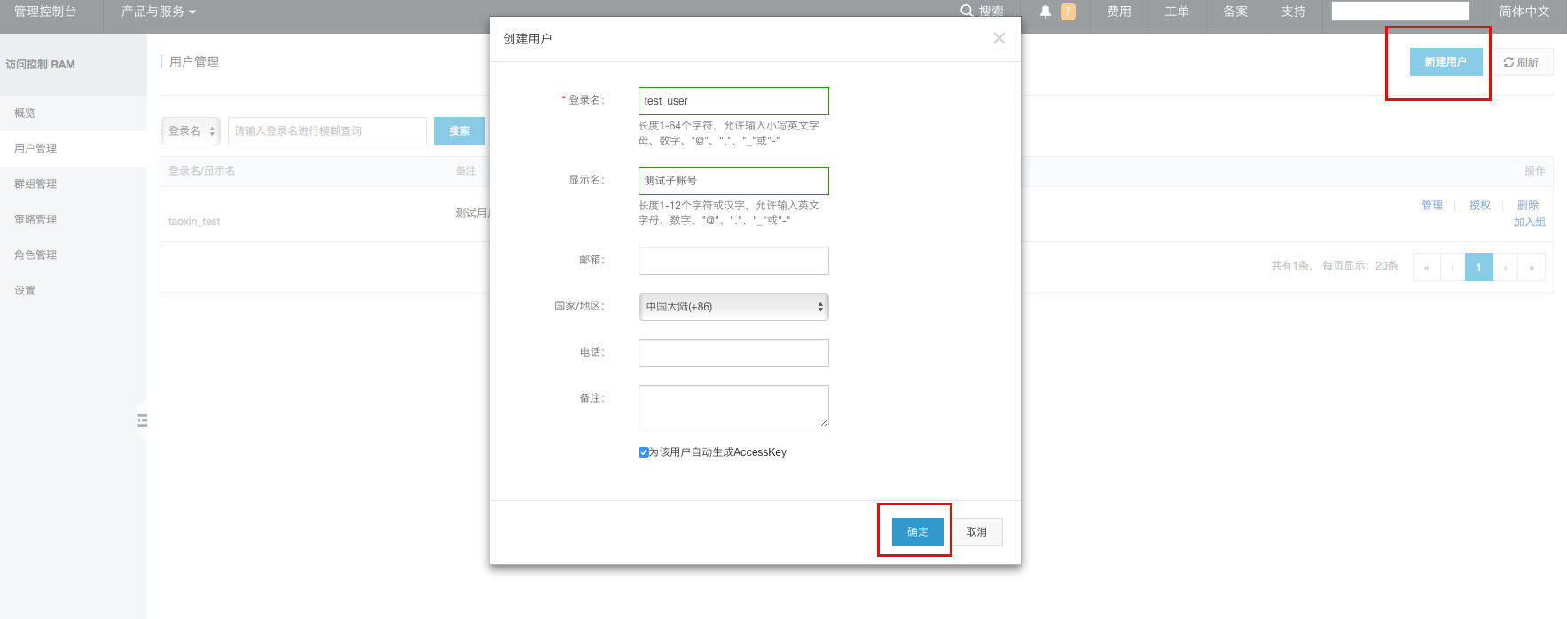Click the last page » pagination button

point(1532,267)
